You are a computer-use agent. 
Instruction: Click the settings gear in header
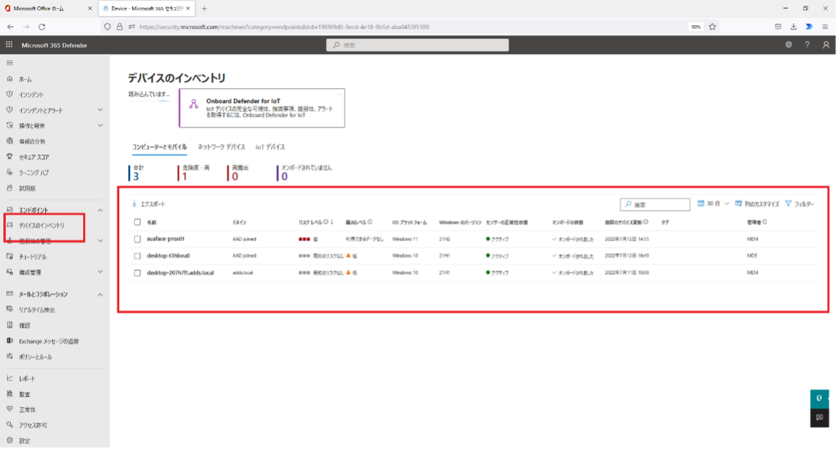tap(788, 45)
